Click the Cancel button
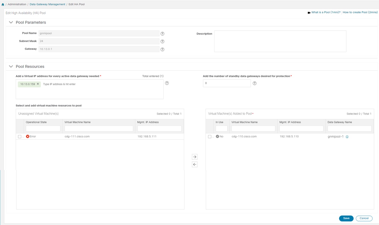The height and width of the screenshot is (225, 379). [x=364, y=218]
